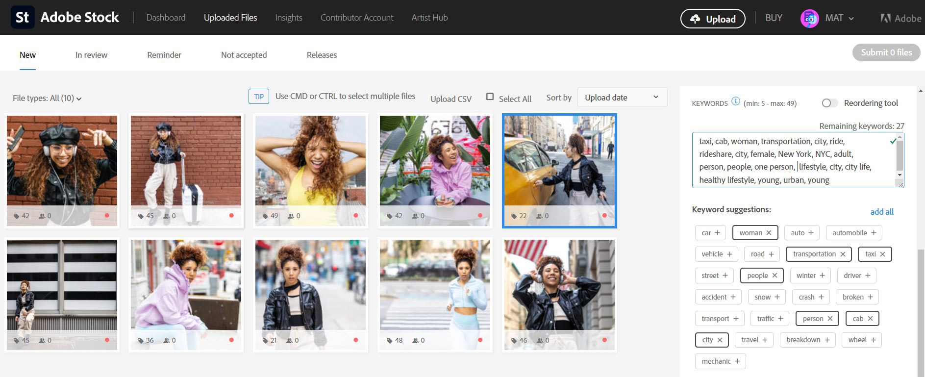The height and width of the screenshot is (377, 925).
Task: Click the keywords field scrollbar down arrow
Action: coord(900,175)
